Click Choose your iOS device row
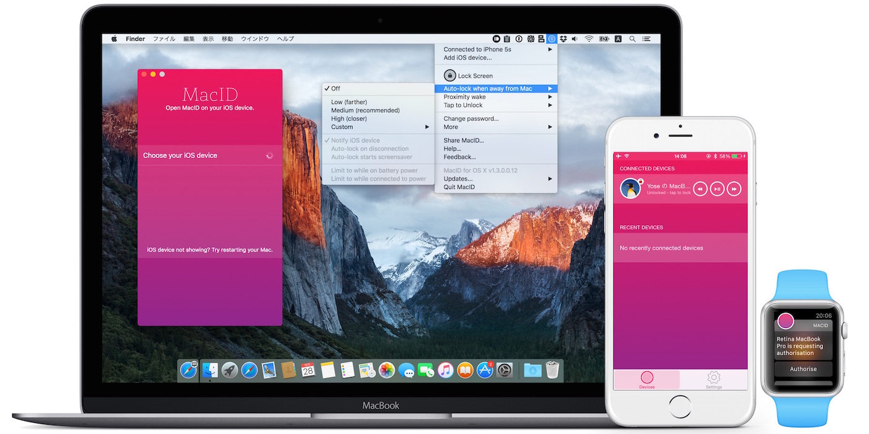869x434 pixels. pos(210,156)
